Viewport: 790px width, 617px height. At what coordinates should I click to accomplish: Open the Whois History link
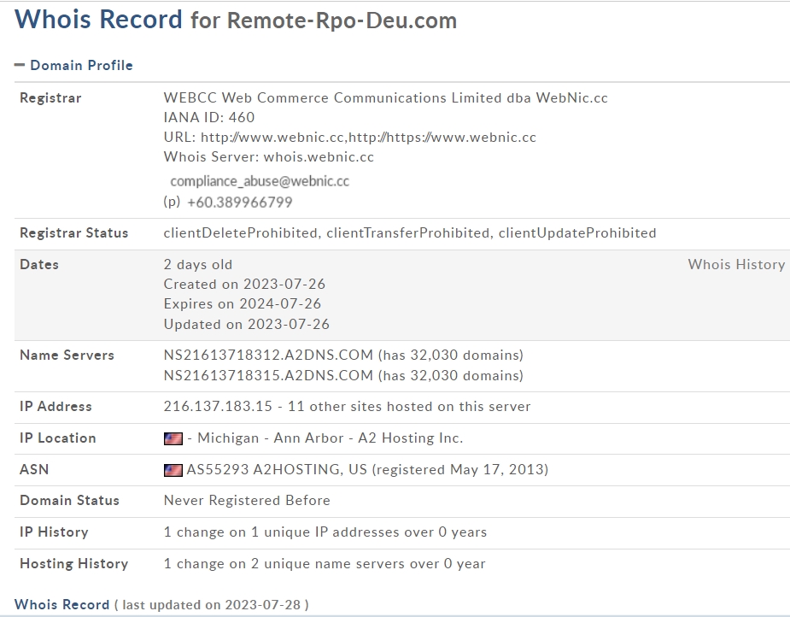click(x=735, y=265)
